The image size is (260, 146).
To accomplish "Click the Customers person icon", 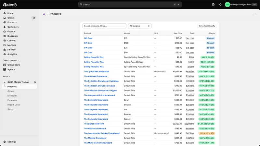I will click(x=5, y=27).
